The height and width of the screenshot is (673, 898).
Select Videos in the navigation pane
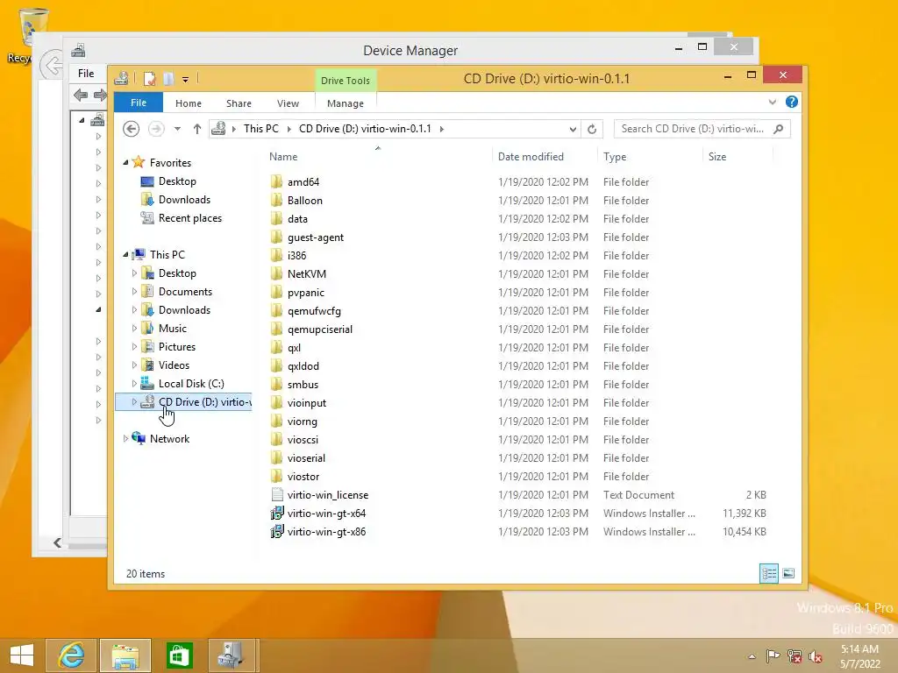[174, 365]
